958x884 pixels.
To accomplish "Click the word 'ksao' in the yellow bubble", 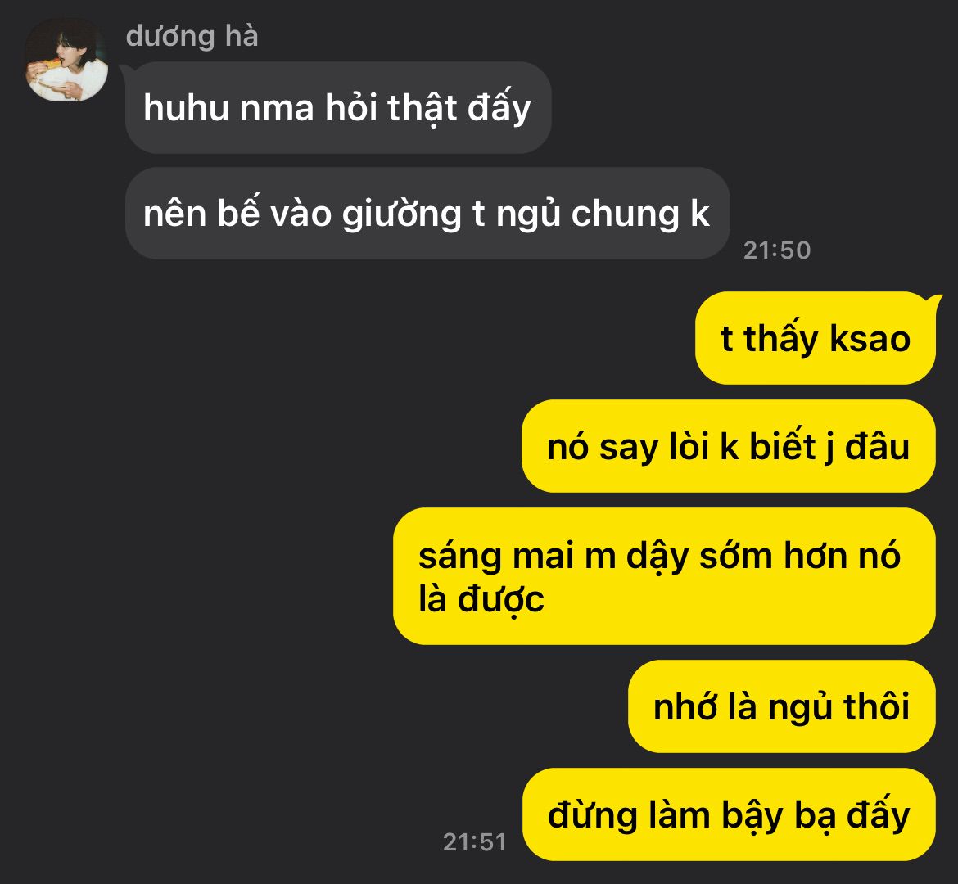I will tap(870, 338).
